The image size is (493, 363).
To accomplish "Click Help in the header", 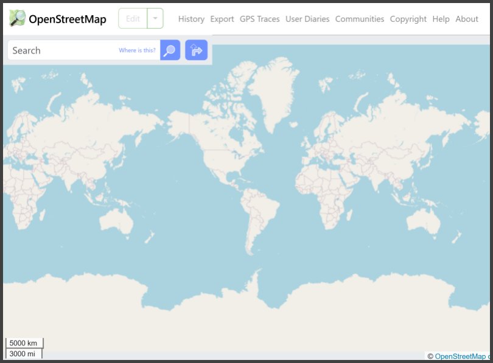I will coord(441,19).
